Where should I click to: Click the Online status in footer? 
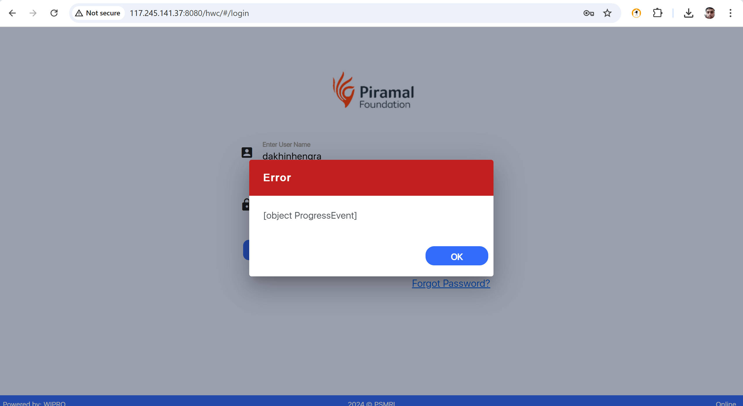pyautogui.click(x=726, y=403)
